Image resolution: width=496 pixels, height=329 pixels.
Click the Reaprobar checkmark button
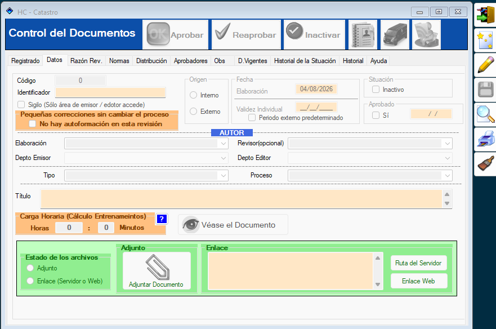tap(246, 34)
